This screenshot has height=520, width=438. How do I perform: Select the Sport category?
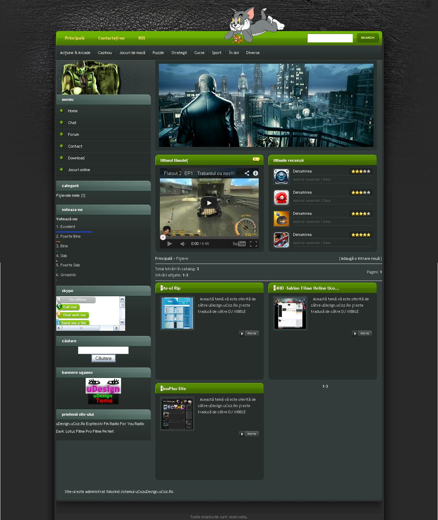click(217, 53)
